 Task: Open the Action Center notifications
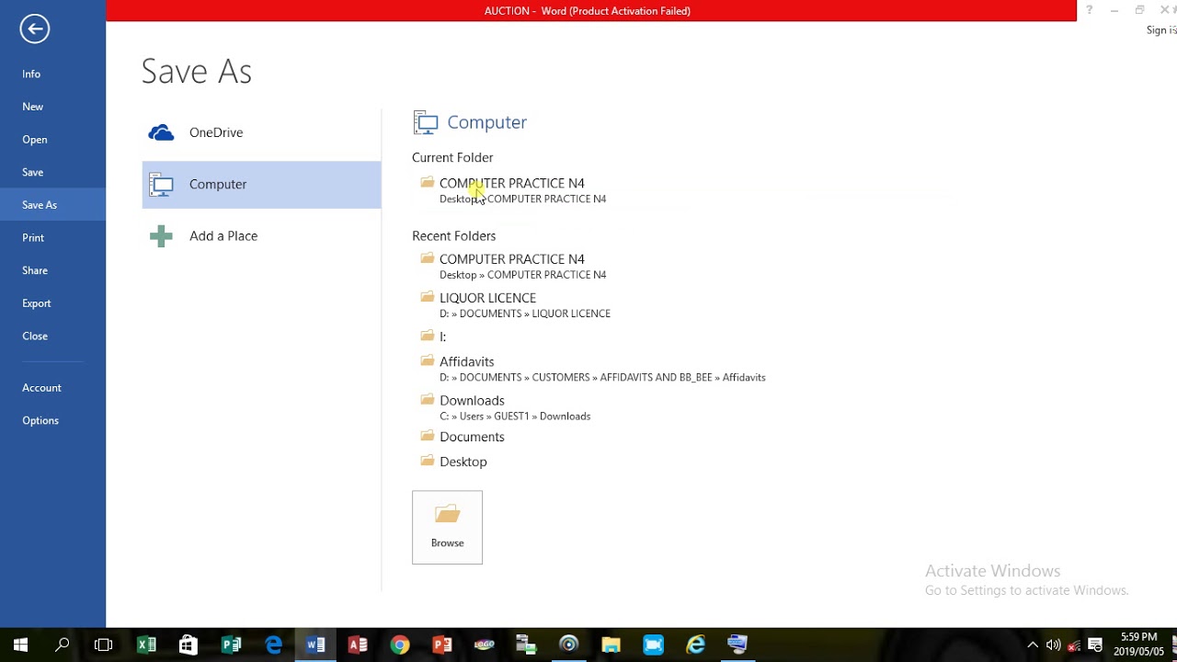[1095, 645]
